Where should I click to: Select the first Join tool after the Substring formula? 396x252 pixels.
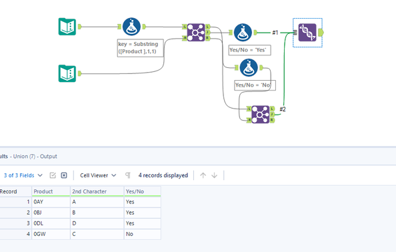coord(196,32)
